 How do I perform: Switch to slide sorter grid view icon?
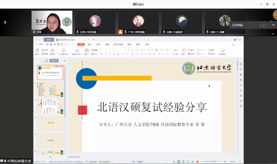[183, 162]
